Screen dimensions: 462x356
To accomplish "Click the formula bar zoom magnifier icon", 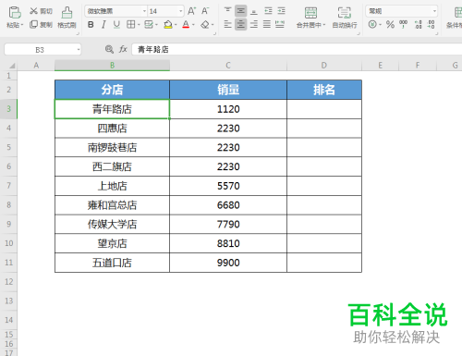I will tap(109, 49).
